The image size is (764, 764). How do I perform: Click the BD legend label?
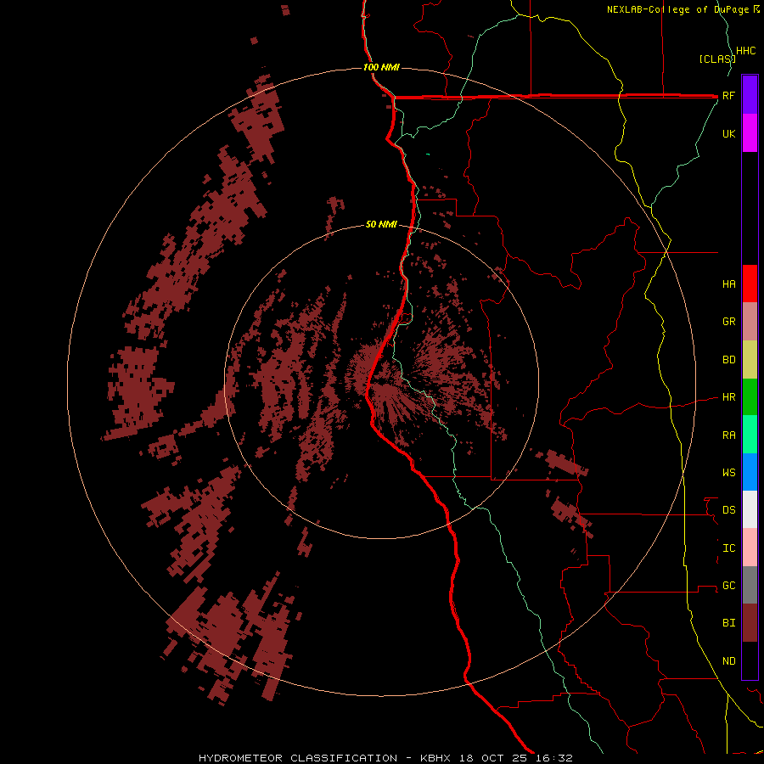(729, 360)
